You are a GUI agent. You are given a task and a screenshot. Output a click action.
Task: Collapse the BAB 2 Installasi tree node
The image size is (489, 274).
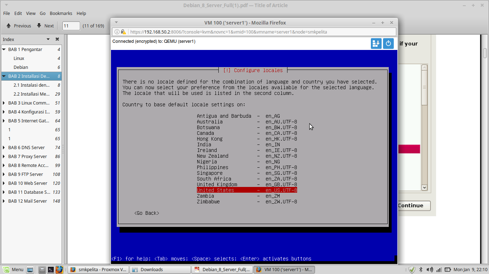tap(4, 76)
